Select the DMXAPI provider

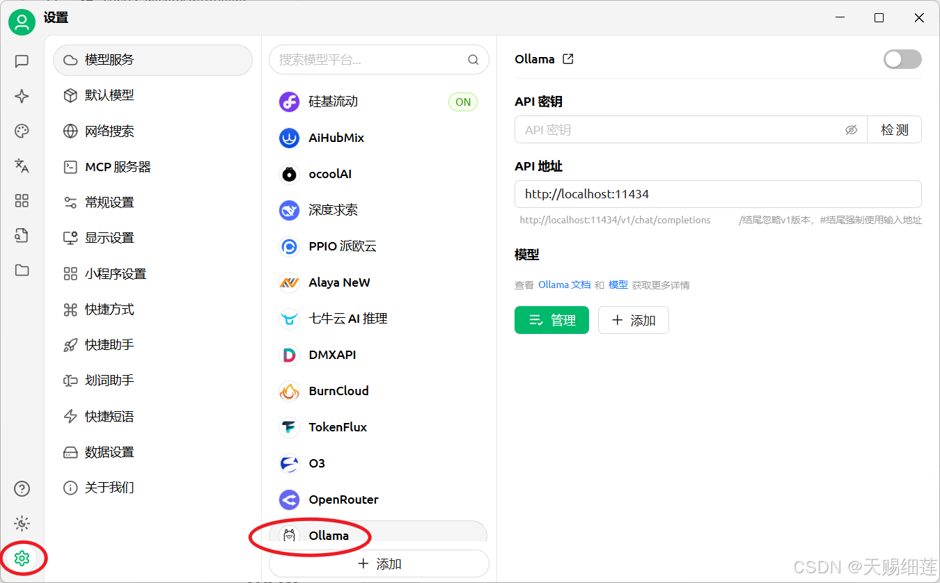379,355
